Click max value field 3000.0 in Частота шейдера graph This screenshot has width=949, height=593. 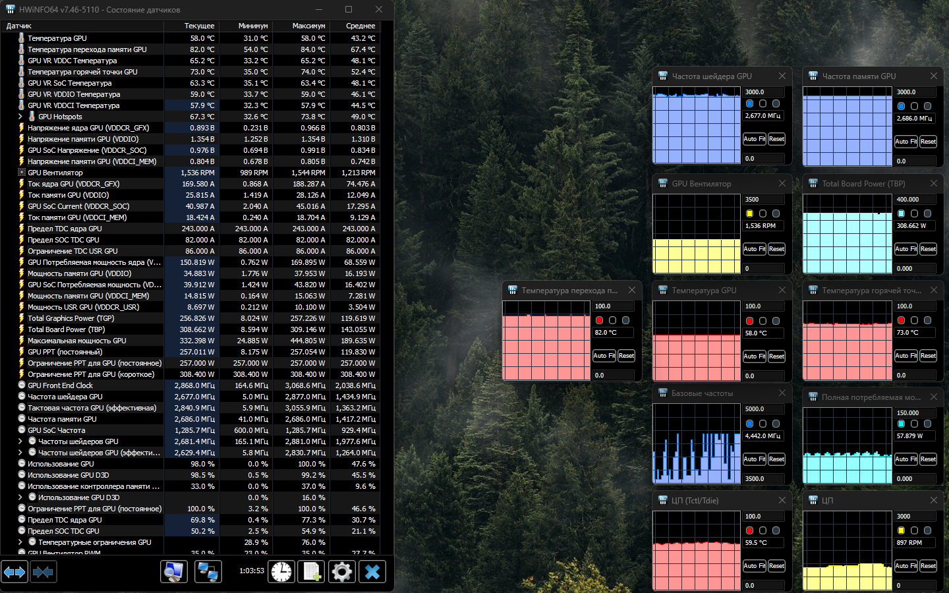point(764,92)
